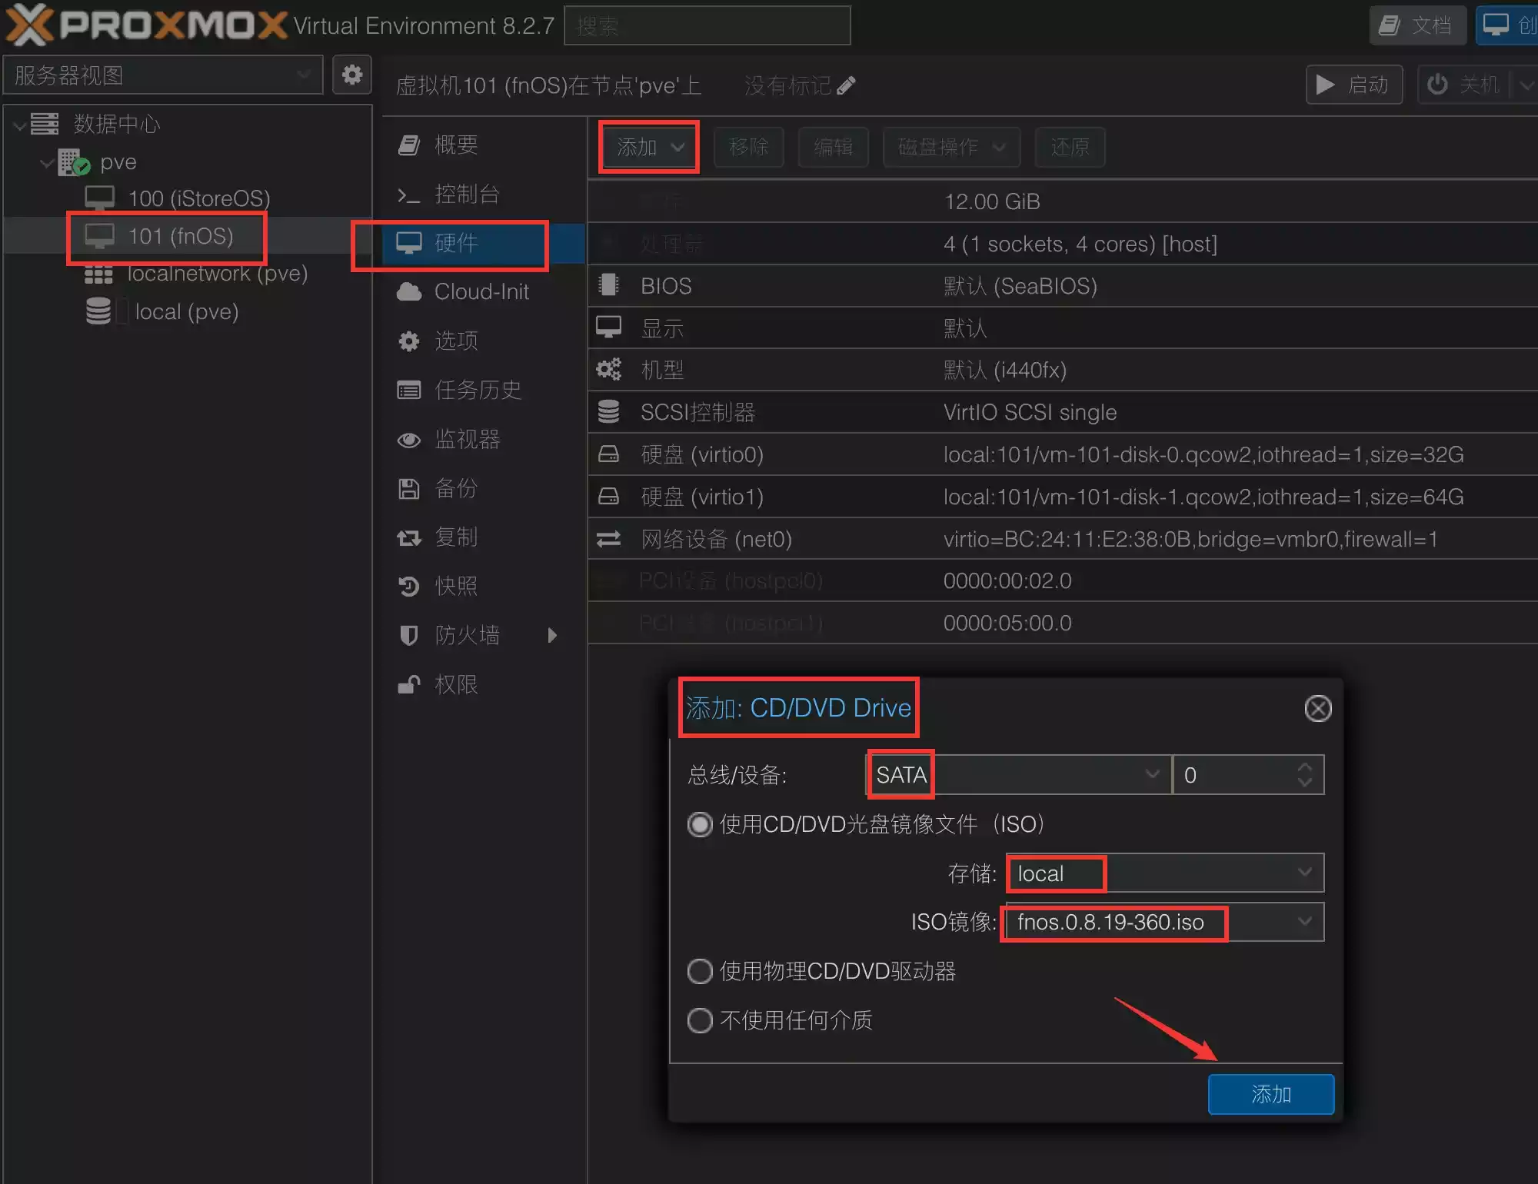
Task: Select the use ISO image file radio button
Action: click(x=699, y=824)
